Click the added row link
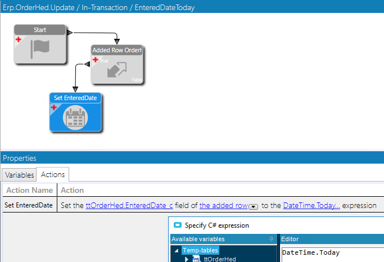The height and width of the screenshot is (262, 384). [x=224, y=205]
